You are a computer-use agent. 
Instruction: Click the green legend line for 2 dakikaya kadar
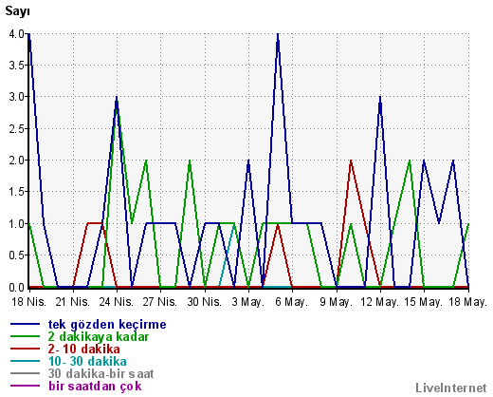[x=25, y=336]
